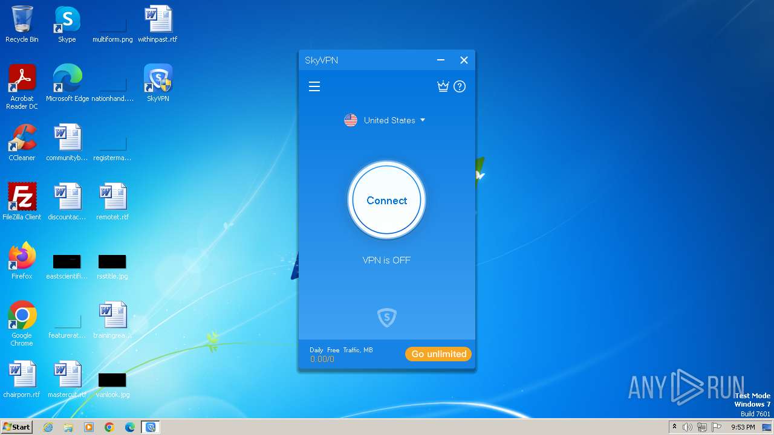774x435 pixels.
Task: Show hidden system tray icons
Action: click(674, 427)
